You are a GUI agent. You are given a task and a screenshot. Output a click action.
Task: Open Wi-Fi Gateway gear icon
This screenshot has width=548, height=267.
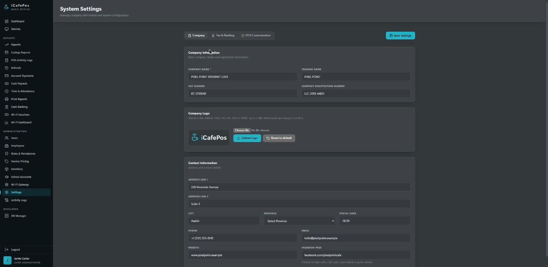pyautogui.click(x=7, y=185)
